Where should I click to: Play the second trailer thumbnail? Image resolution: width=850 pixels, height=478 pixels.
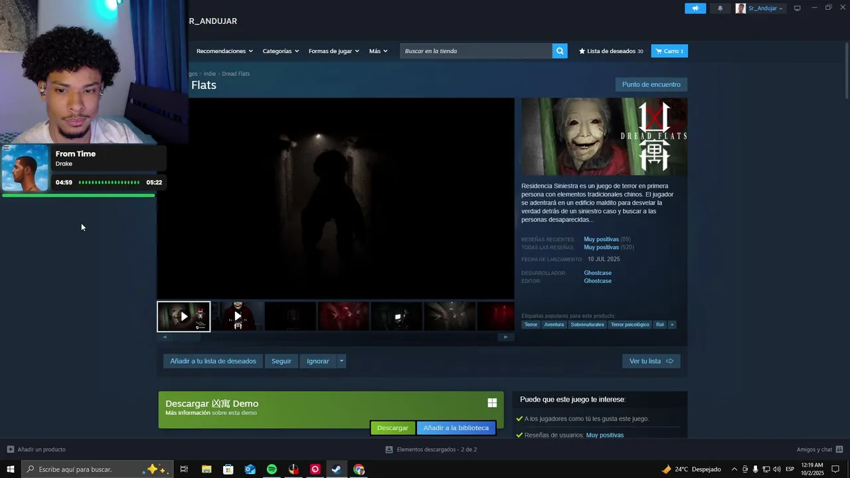[x=237, y=317]
